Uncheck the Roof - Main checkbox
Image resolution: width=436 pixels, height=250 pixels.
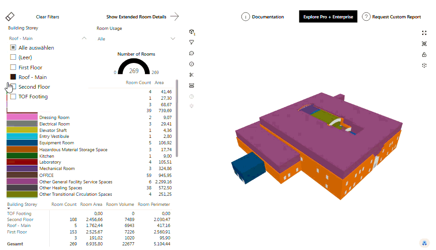click(13, 77)
